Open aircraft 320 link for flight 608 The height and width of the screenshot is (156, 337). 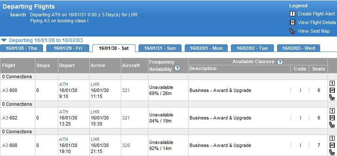(126, 145)
